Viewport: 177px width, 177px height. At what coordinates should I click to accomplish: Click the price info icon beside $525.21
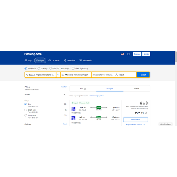click(146, 113)
